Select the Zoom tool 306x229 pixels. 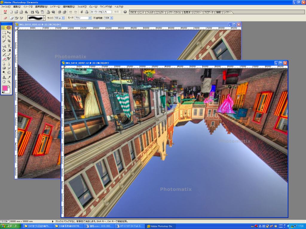point(9,81)
